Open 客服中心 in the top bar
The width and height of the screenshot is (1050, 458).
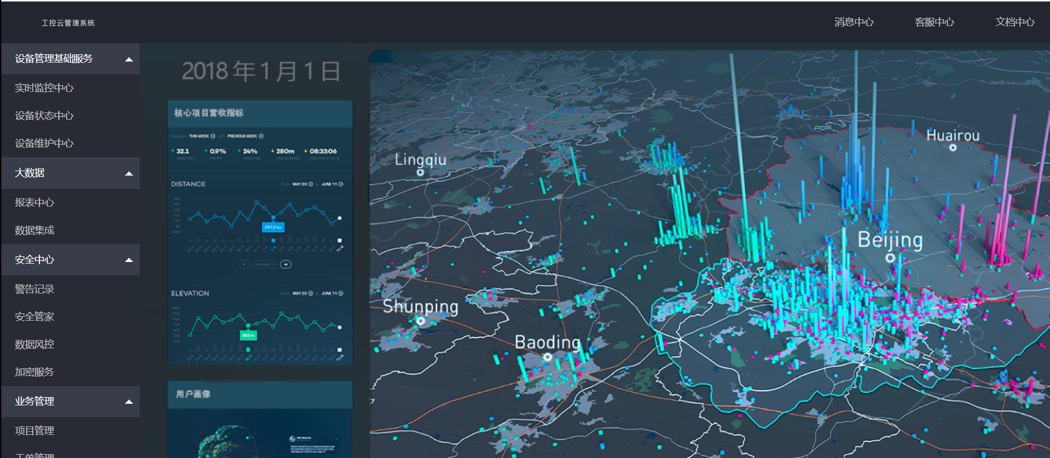coord(934,22)
